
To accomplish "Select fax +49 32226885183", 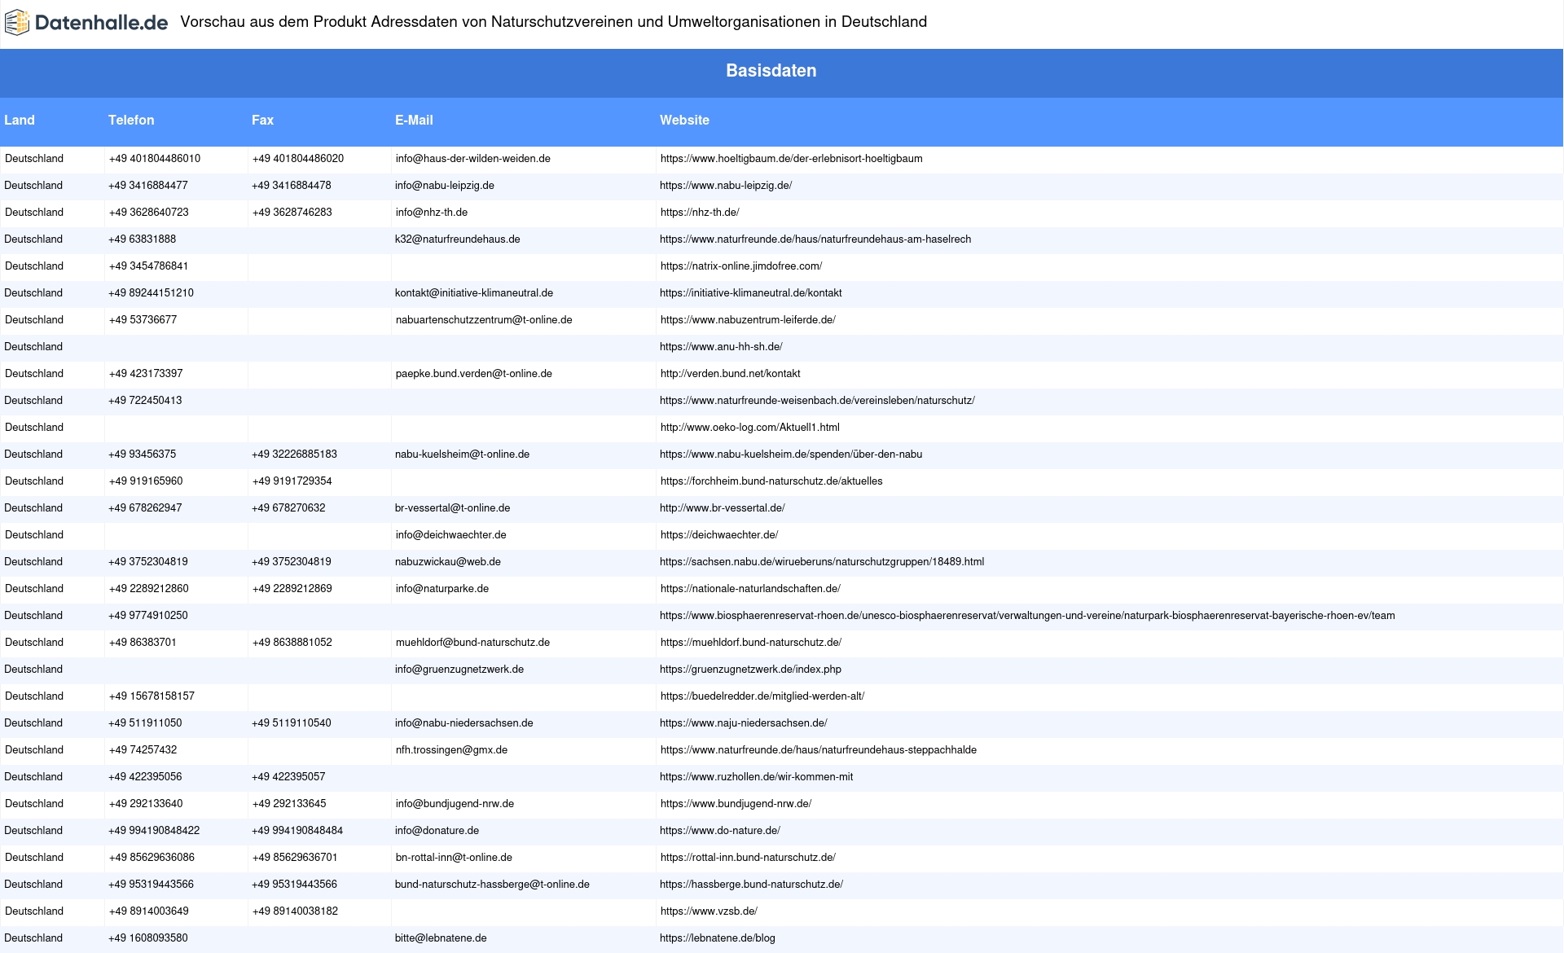I will click(294, 455).
